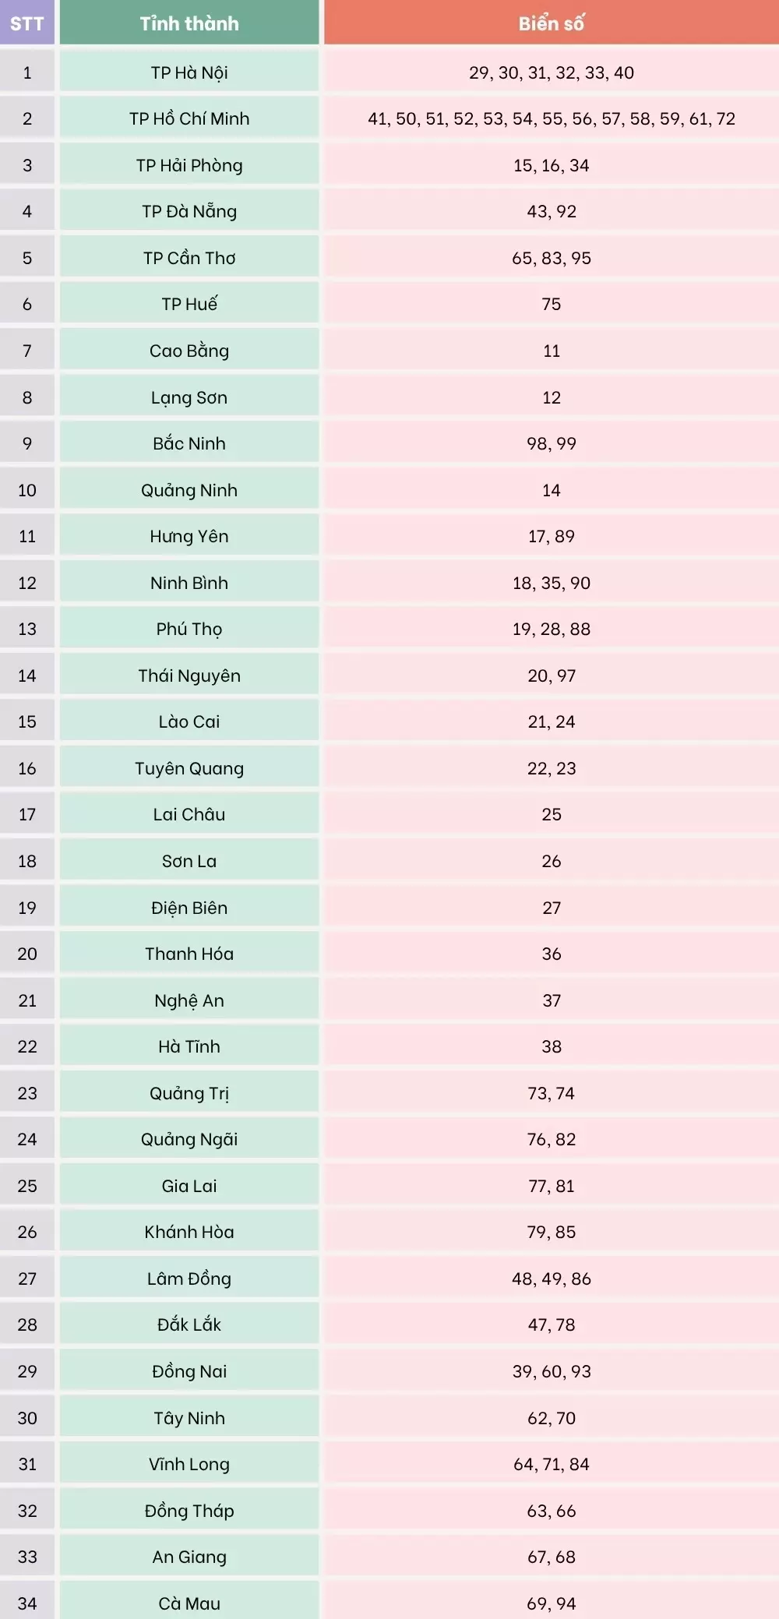Click the Quảng Ninh province cell
This screenshot has height=1619, width=779.
tap(189, 490)
